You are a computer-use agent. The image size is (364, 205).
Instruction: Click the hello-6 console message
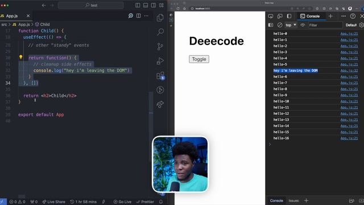(x=280, y=76)
